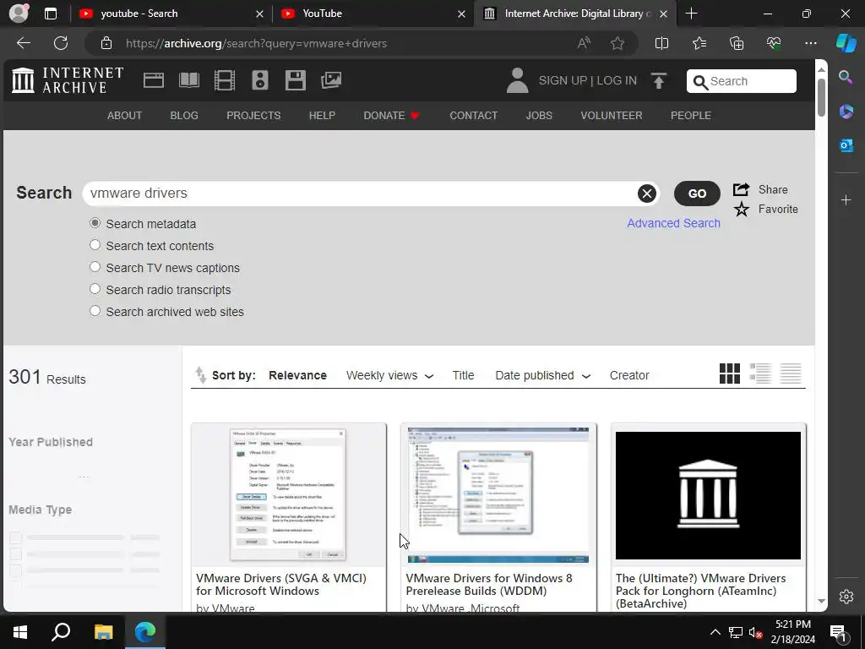Open Edge sidebar Search icon

click(846, 77)
